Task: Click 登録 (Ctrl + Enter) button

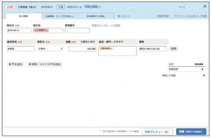Action: 191,132
